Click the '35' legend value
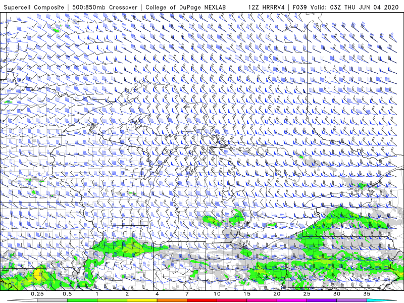This screenshot has width=404, height=303. pos(367,294)
